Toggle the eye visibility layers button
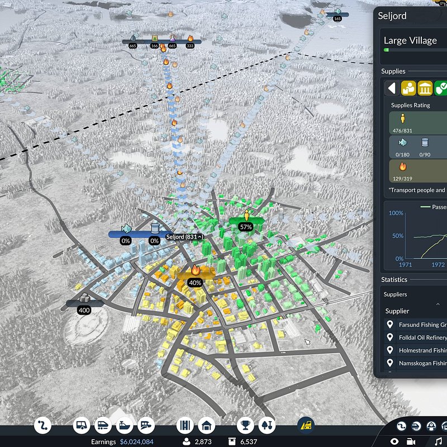The width and height of the screenshot is (447, 447). coord(394,441)
